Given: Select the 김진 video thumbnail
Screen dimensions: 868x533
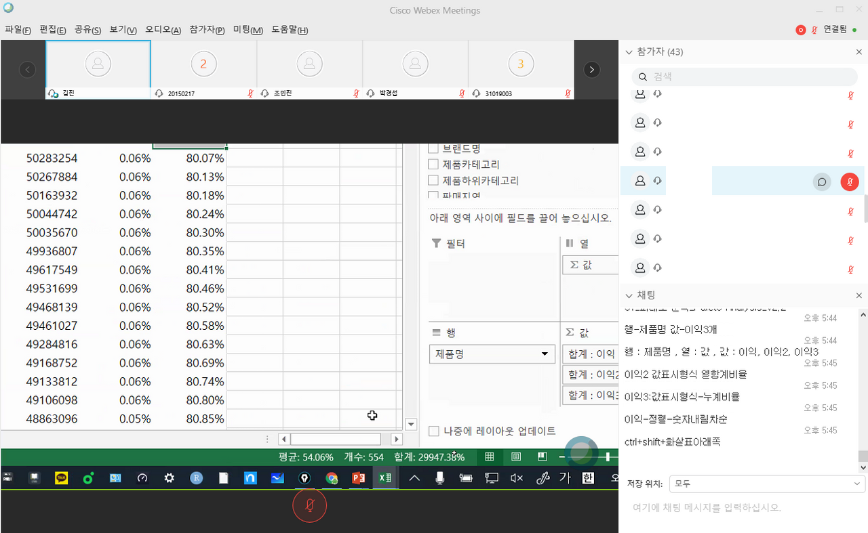Looking at the screenshot, I should pos(98,64).
